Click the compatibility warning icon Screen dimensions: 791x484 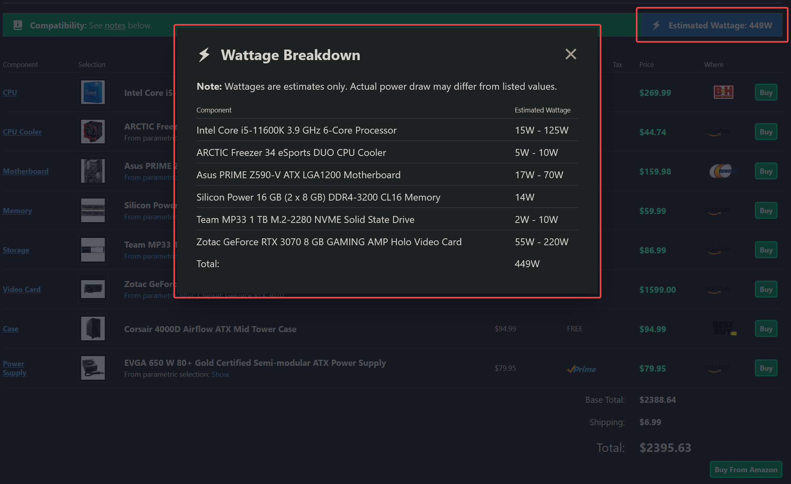(16, 25)
